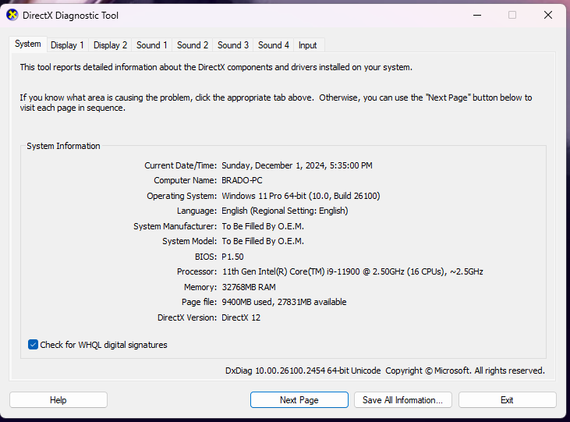Minimize the DirectX Diagnostic Tool window
The width and height of the screenshot is (570, 422).
click(477, 16)
